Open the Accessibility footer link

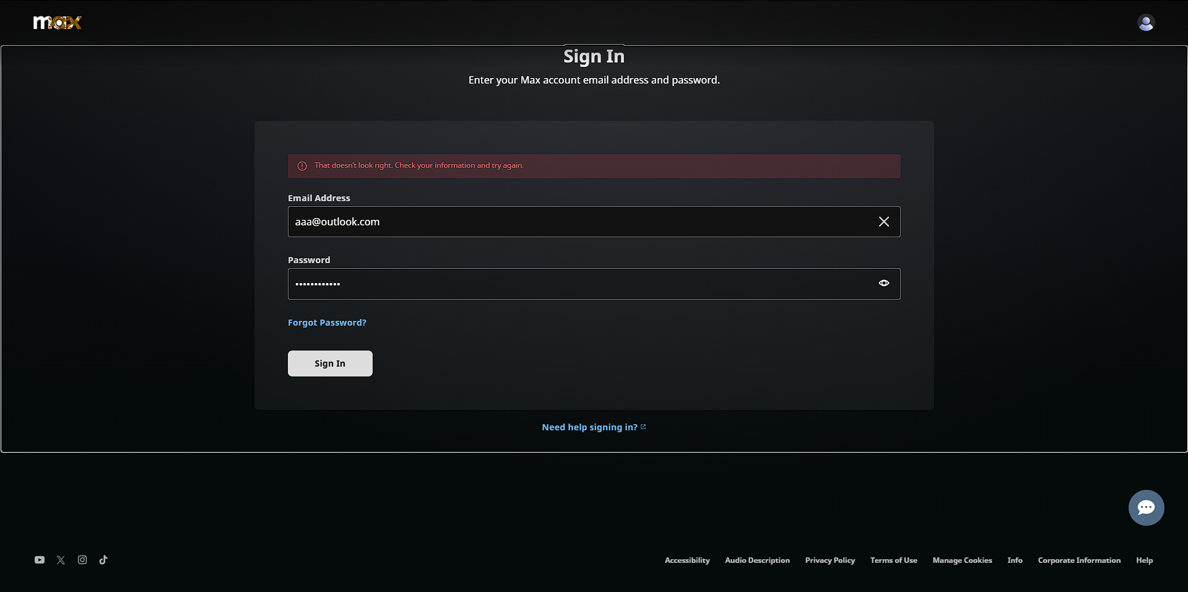coord(687,560)
